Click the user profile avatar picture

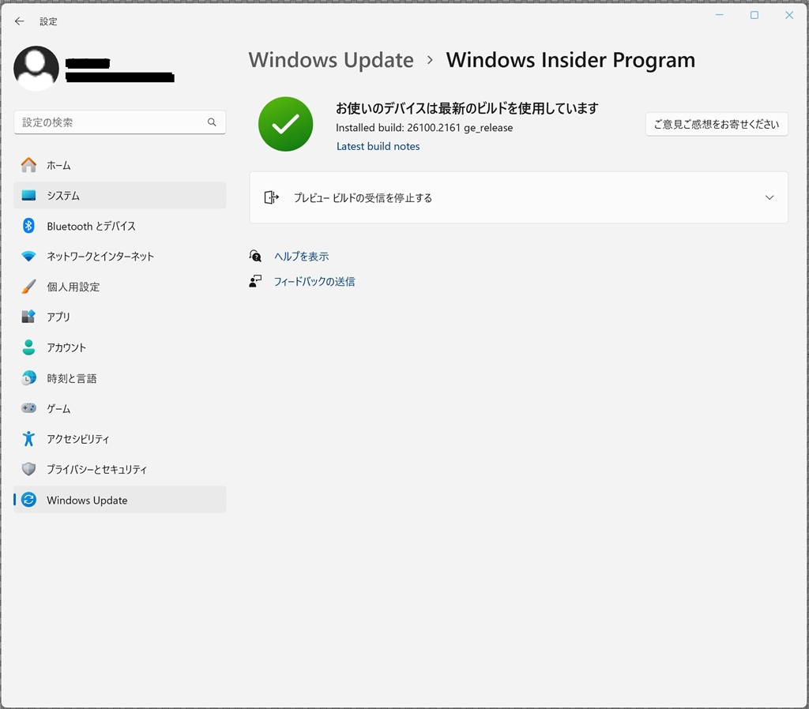36,68
